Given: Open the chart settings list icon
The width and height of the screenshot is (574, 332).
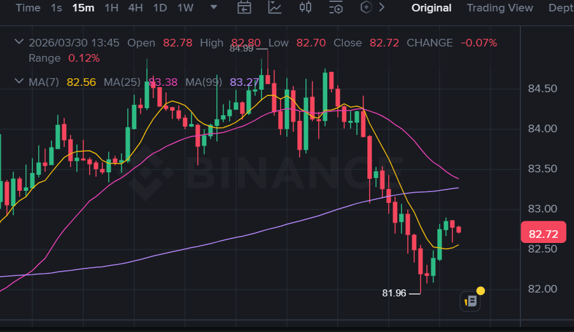Looking at the screenshot, I should (x=336, y=8).
